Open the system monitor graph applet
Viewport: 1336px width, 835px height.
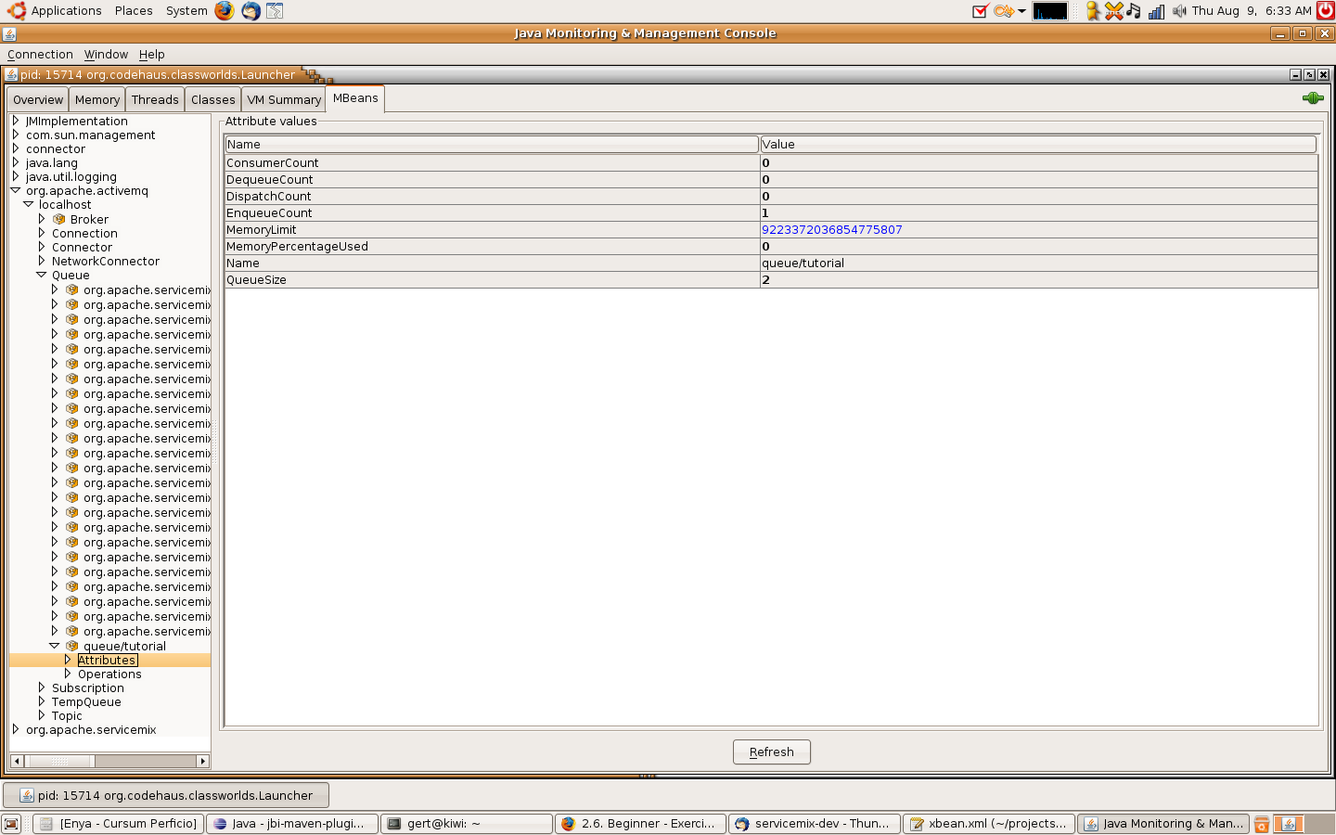[1050, 11]
